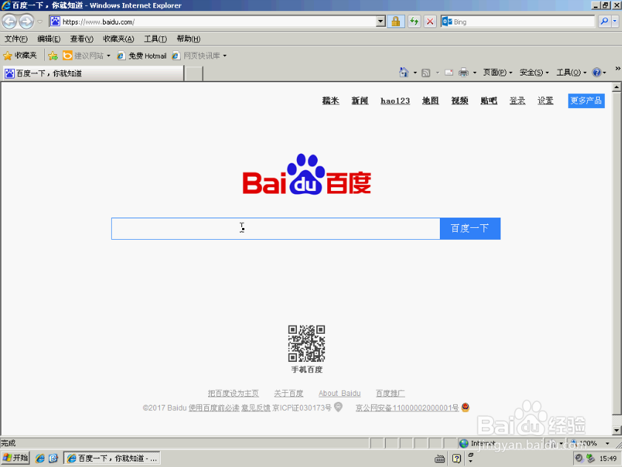The image size is (622, 467).
Task: Click the 开始 Start button
Action: (16, 458)
